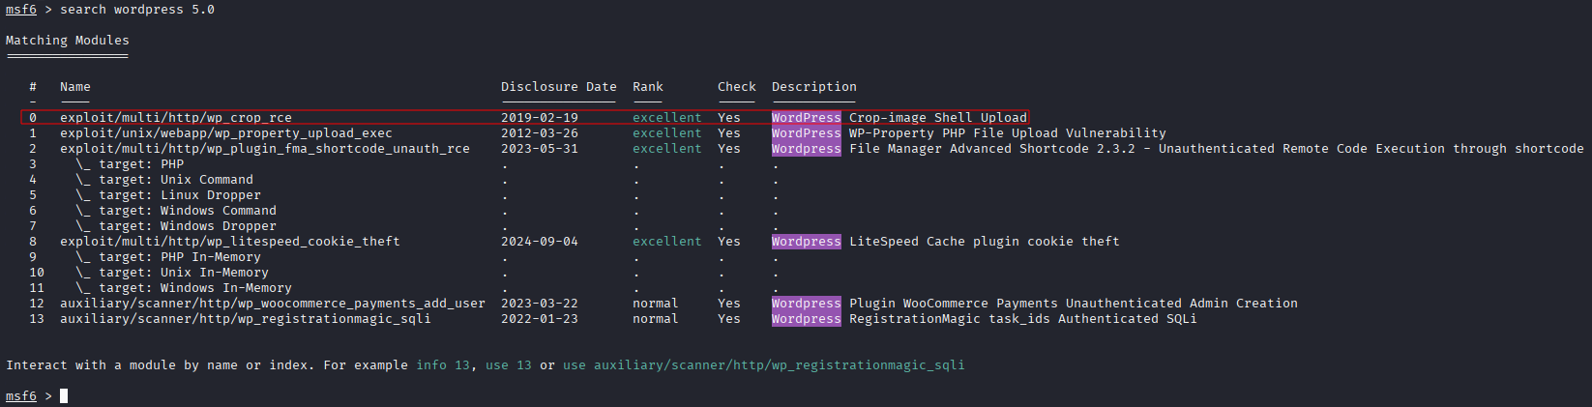Click the 'target: PHP In-Memory' row
The width and height of the screenshot is (1592, 407).
(168, 257)
